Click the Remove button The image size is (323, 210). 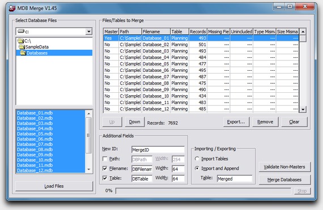tap(265, 122)
